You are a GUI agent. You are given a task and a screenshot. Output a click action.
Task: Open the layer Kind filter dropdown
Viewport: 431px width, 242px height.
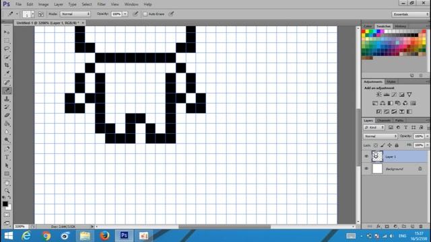click(x=374, y=127)
